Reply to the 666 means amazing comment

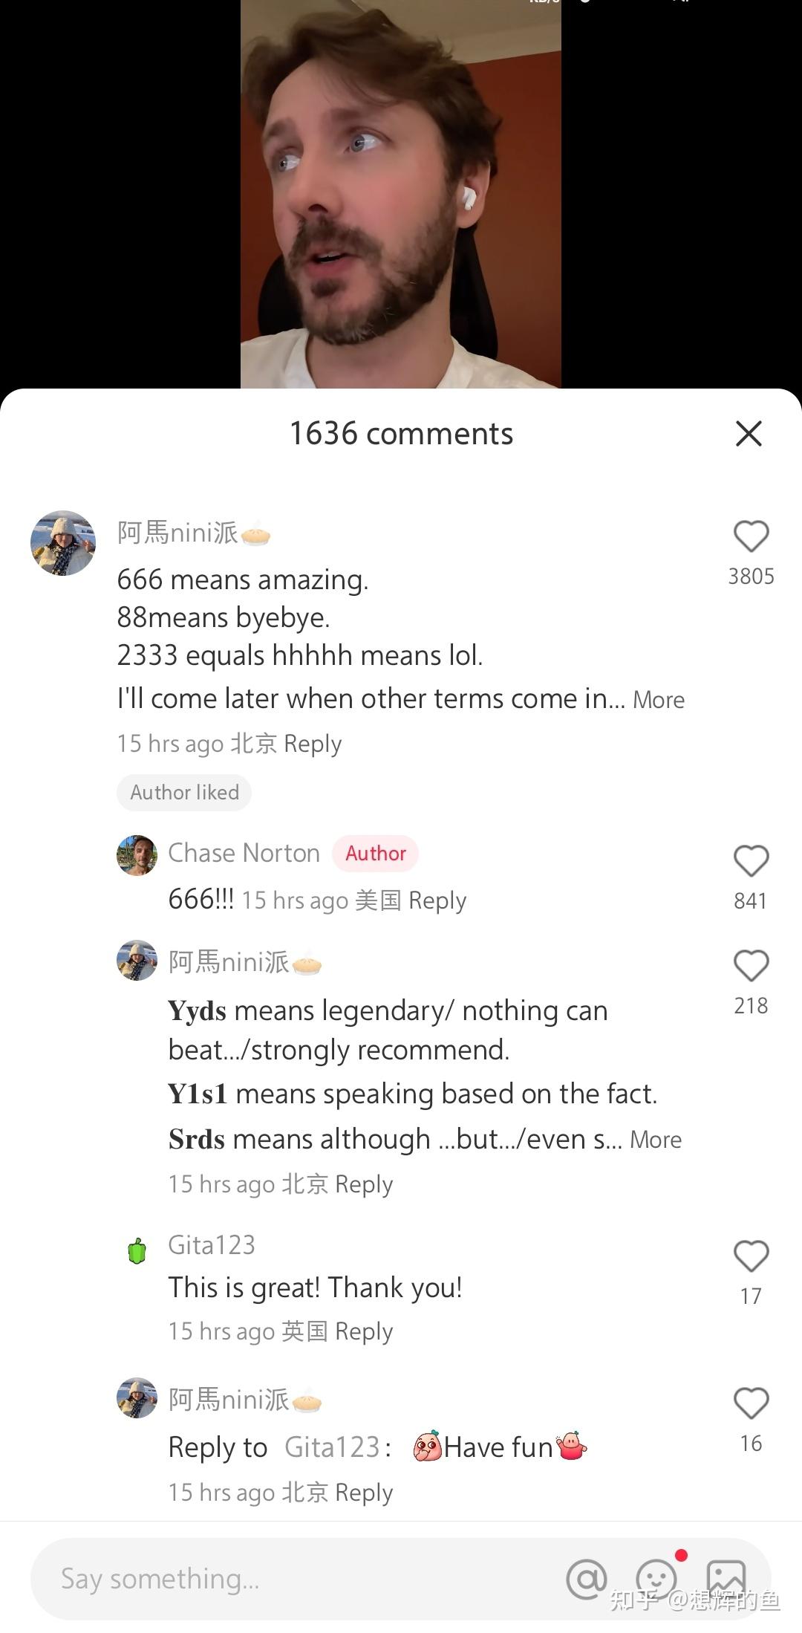pyautogui.click(x=313, y=744)
